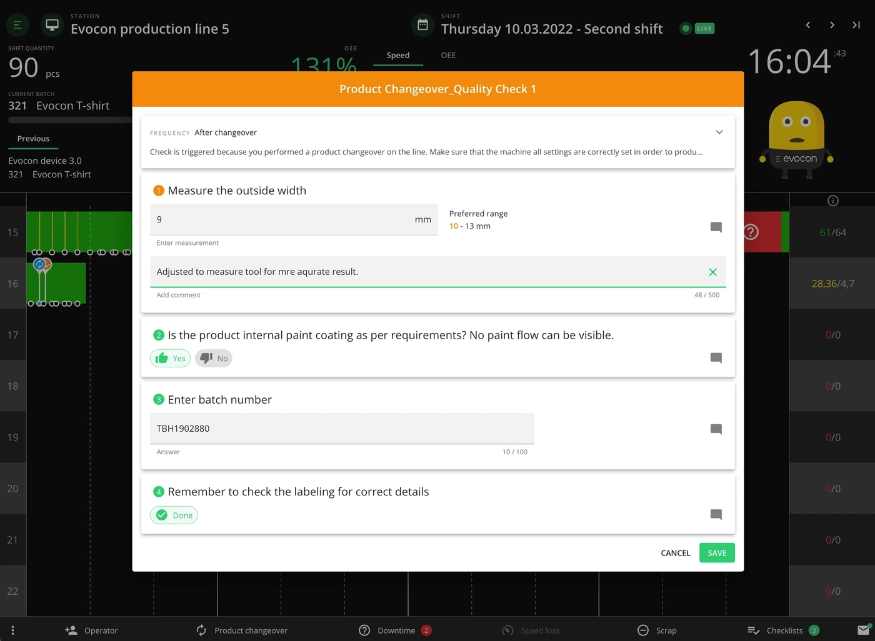Open comment for outside width measurement
This screenshot has width=875, height=641.
716,227
